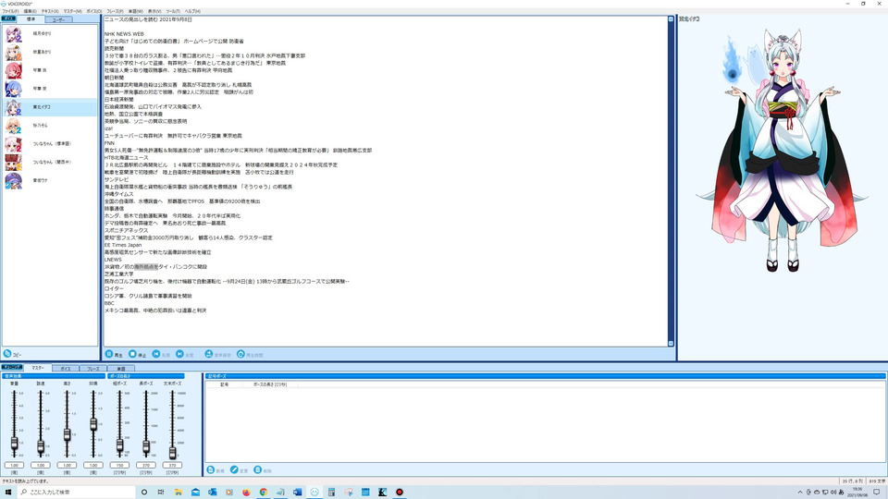Click text editor scrollbar up arrow
The height and width of the screenshot is (499, 888).
[672, 19]
